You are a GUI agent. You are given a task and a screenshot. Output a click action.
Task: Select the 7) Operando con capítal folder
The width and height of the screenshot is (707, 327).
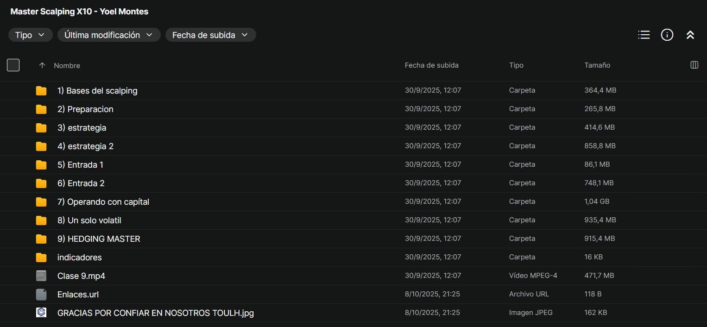click(x=103, y=202)
